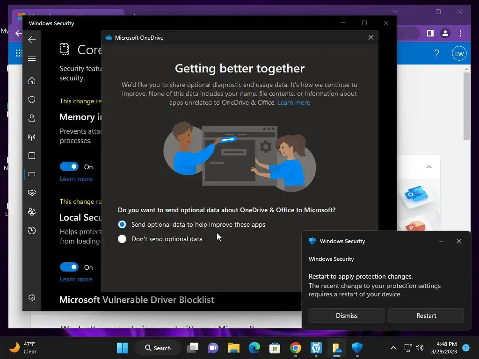Open Firewall & network protection icon

pyautogui.click(x=32, y=137)
